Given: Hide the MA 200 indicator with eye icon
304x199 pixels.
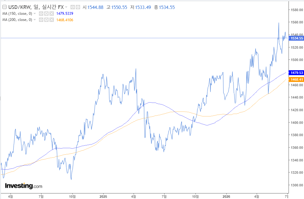Looking at the screenshot, I should tap(41, 20).
